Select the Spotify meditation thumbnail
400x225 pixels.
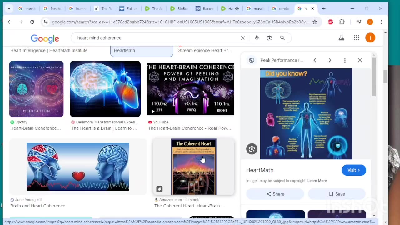[36, 89]
